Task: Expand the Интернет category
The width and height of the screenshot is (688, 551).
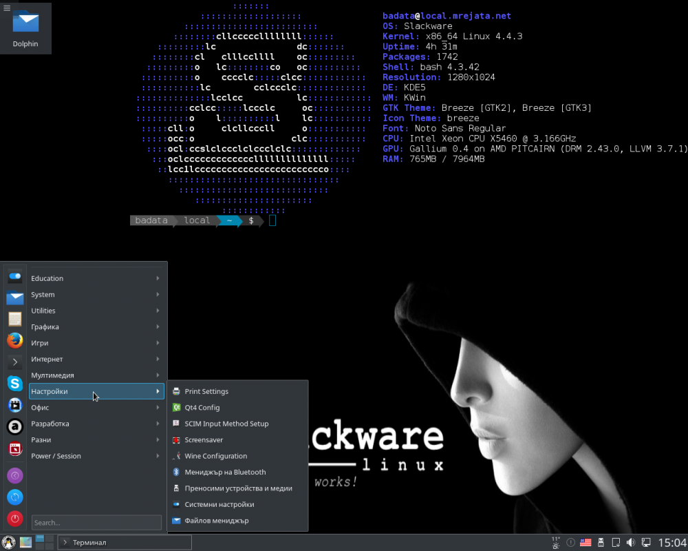Action: coord(96,359)
